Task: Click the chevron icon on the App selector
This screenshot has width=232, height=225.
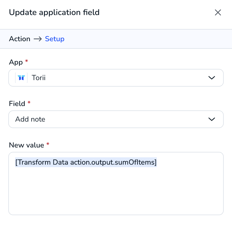Action: 212,78
